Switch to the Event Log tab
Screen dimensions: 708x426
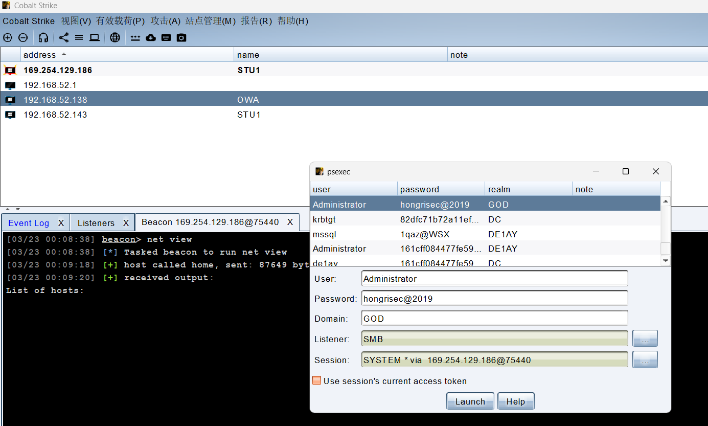click(x=29, y=223)
